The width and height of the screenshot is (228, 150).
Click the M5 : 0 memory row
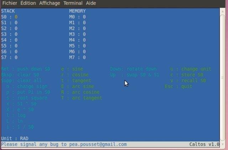pos(78,46)
